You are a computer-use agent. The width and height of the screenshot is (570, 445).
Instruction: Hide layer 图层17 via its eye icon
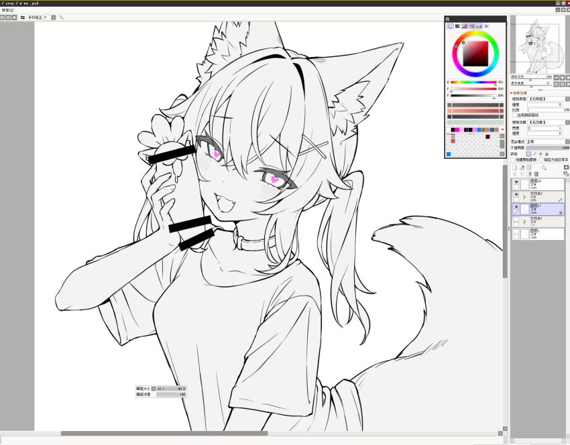(x=516, y=207)
